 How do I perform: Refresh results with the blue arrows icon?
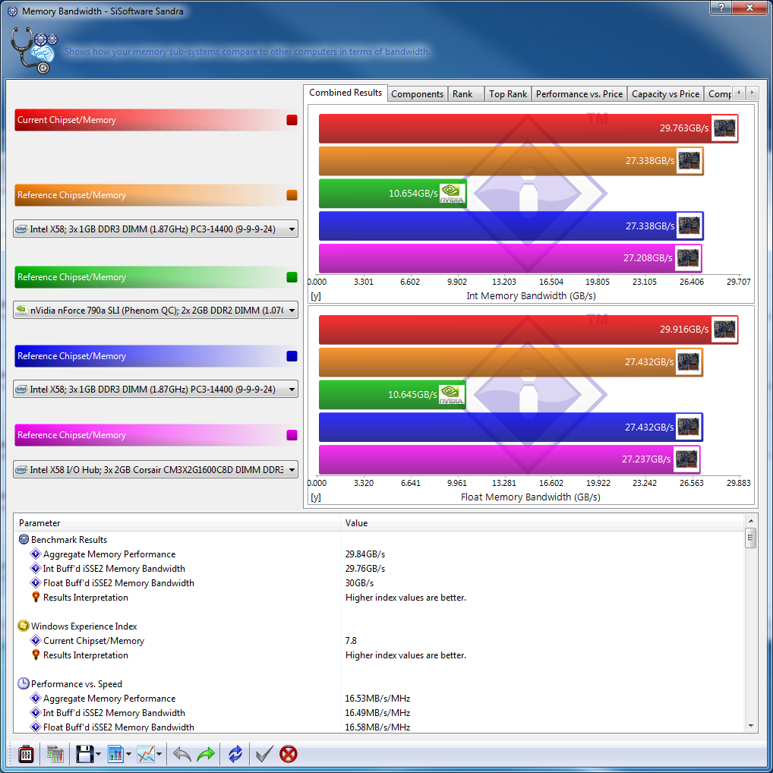point(235,754)
